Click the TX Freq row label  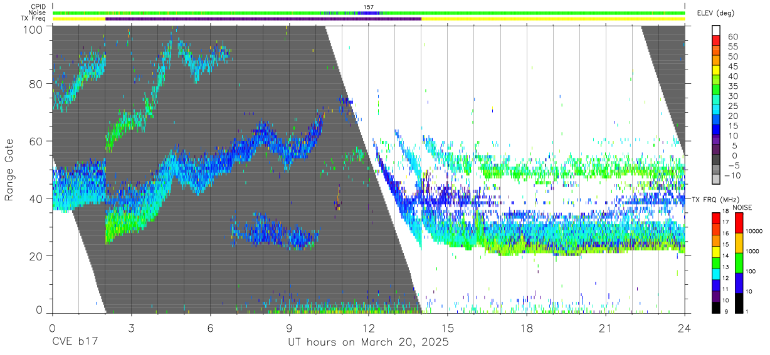[x=33, y=19]
